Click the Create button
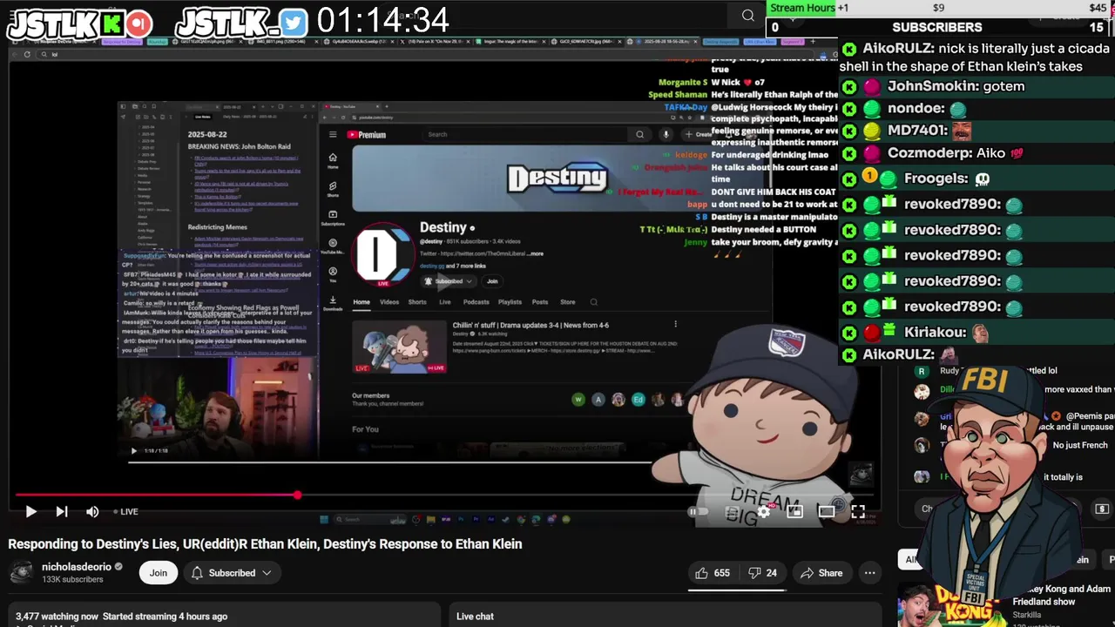1115x627 pixels. [699, 134]
